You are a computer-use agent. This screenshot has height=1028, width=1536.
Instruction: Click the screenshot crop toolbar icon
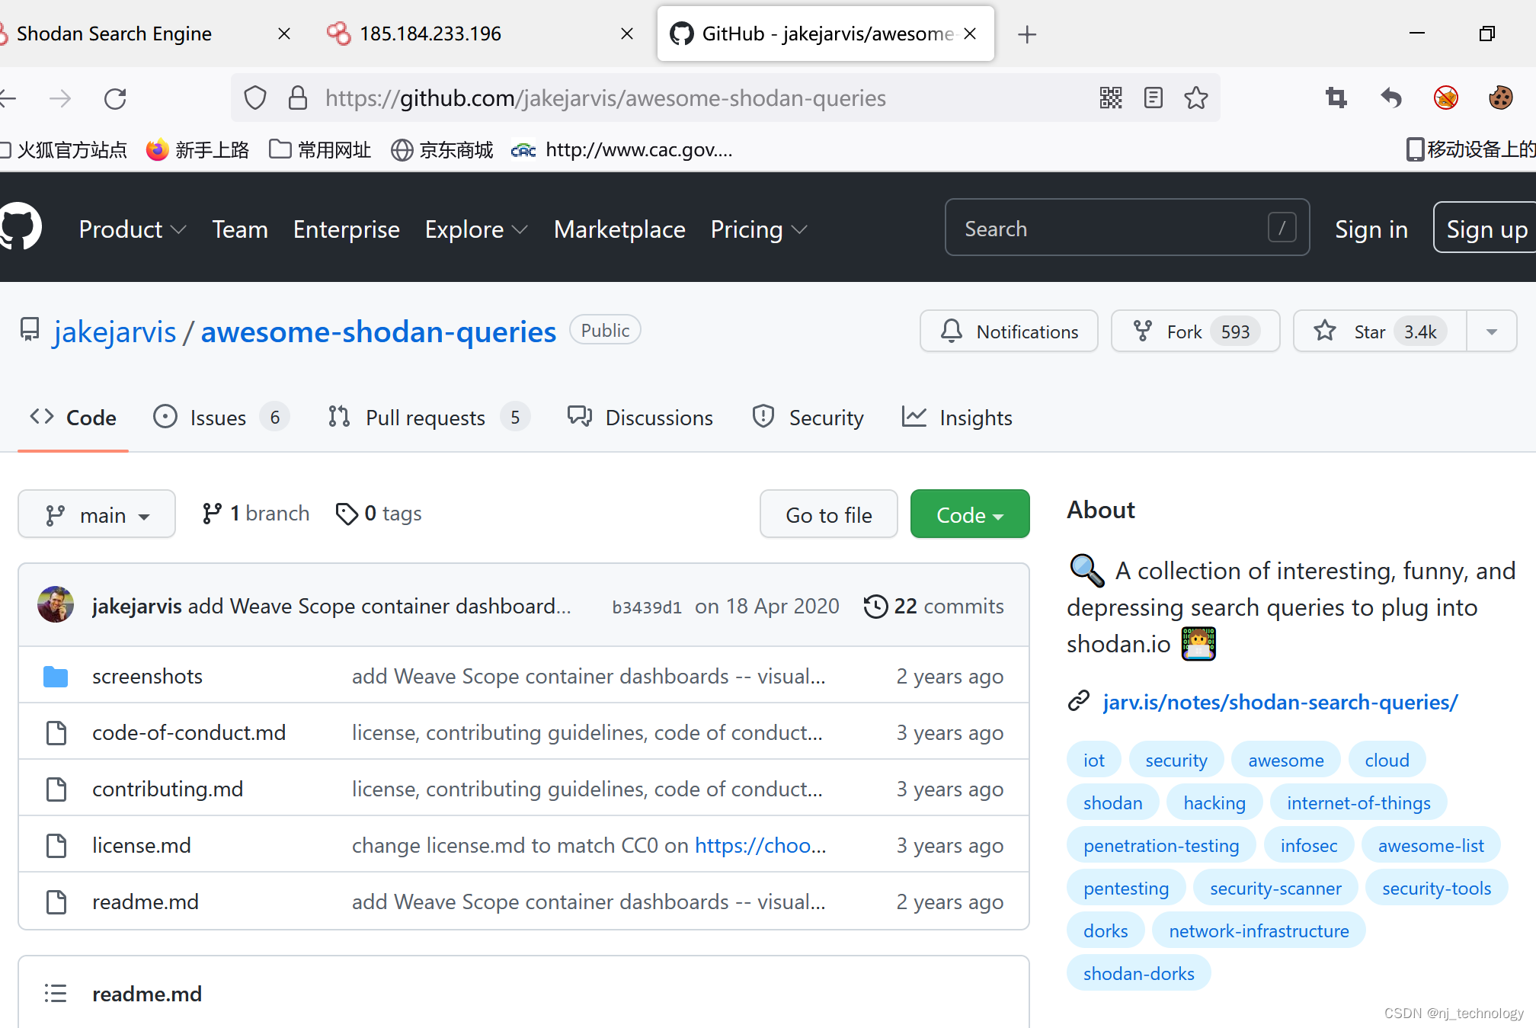[1336, 98]
